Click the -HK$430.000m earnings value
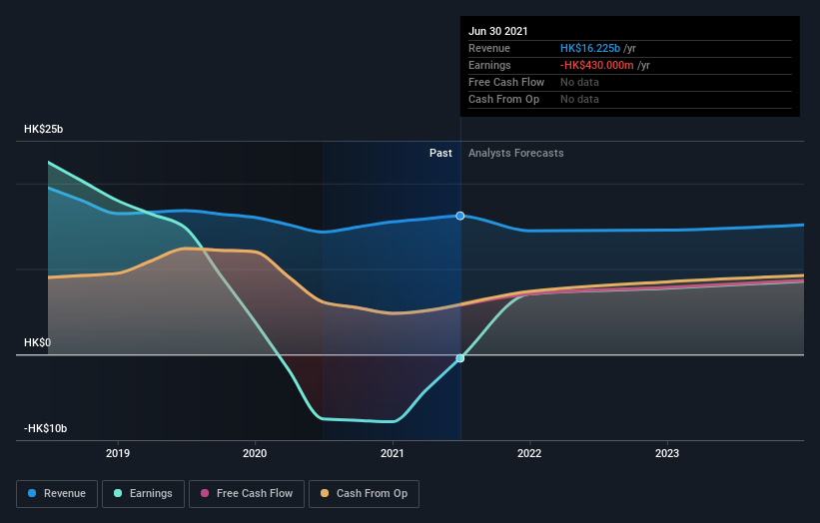The image size is (820, 523). click(597, 65)
